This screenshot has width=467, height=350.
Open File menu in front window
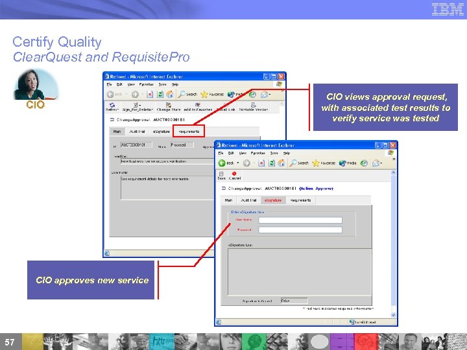tap(221, 153)
